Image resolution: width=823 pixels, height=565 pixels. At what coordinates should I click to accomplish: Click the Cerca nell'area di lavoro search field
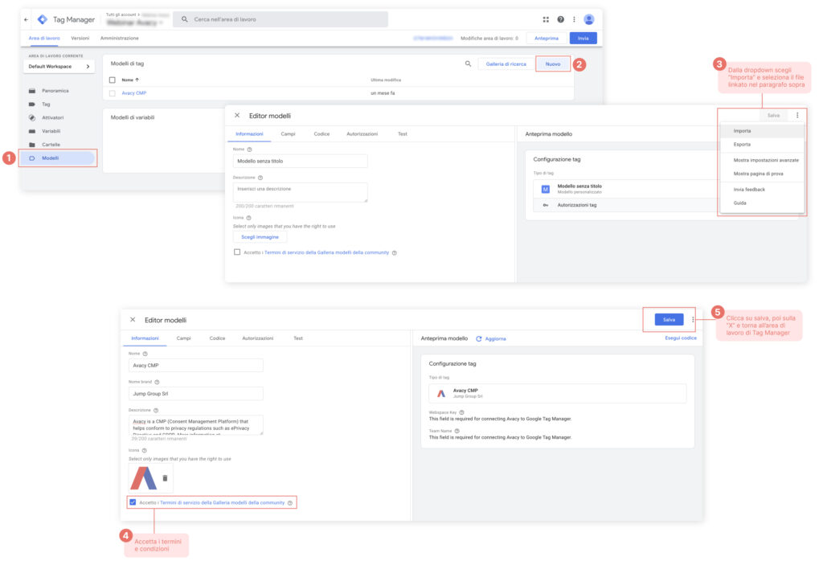tap(280, 19)
